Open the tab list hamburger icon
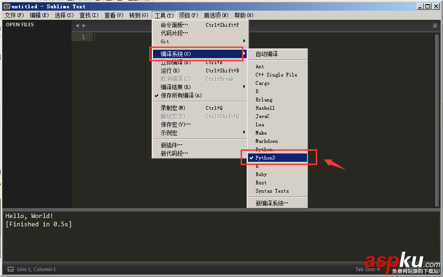443x277 pixels. (x=435, y=25)
